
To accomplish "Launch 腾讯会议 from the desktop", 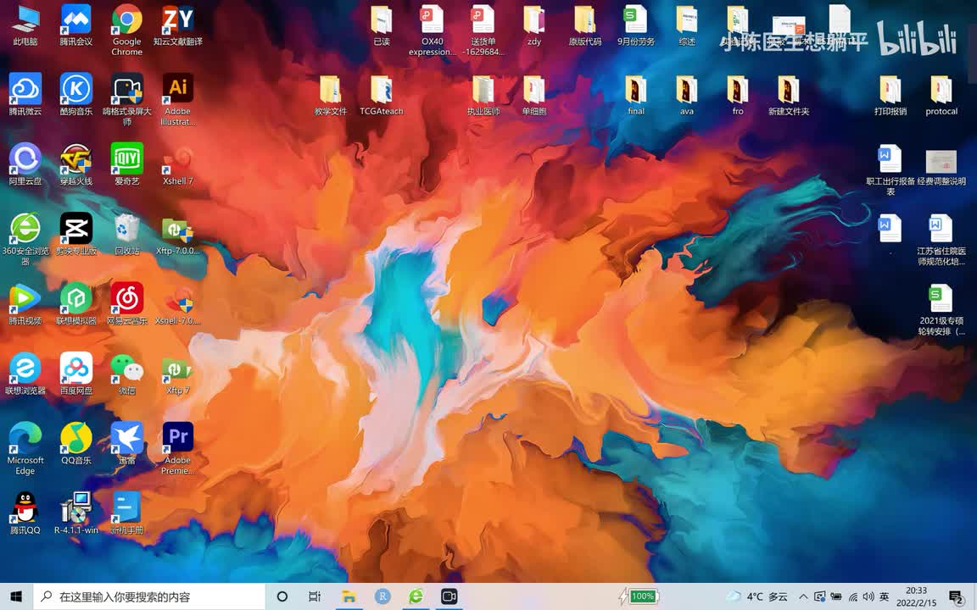I will tap(76, 25).
